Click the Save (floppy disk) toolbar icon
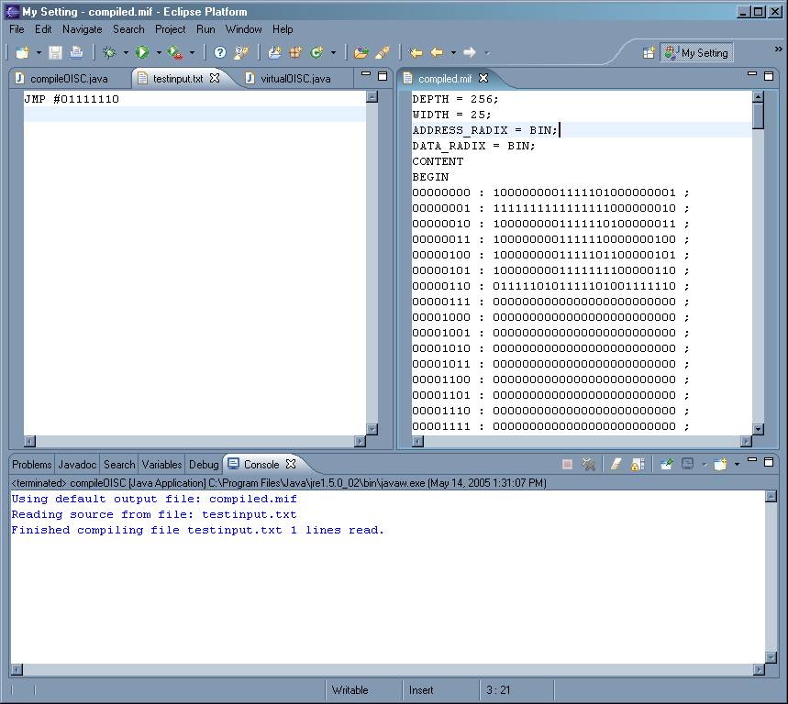The width and height of the screenshot is (788, 704). coord(55,52)
